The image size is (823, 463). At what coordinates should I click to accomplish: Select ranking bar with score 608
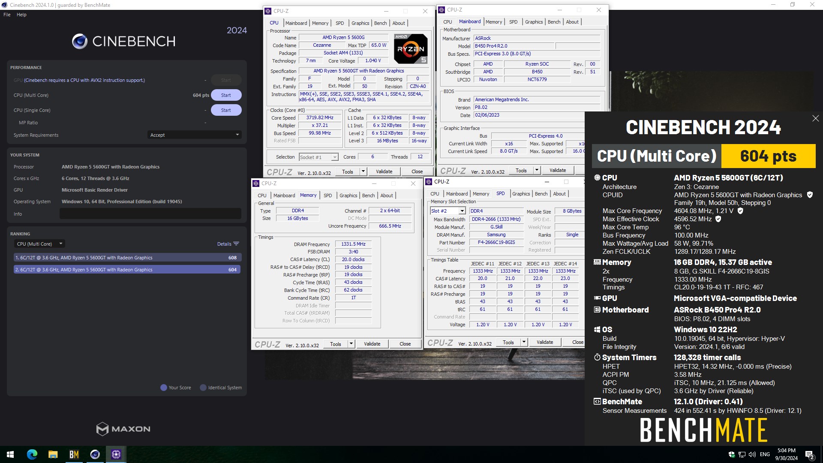pyautogui.click(x=127, y=258)
